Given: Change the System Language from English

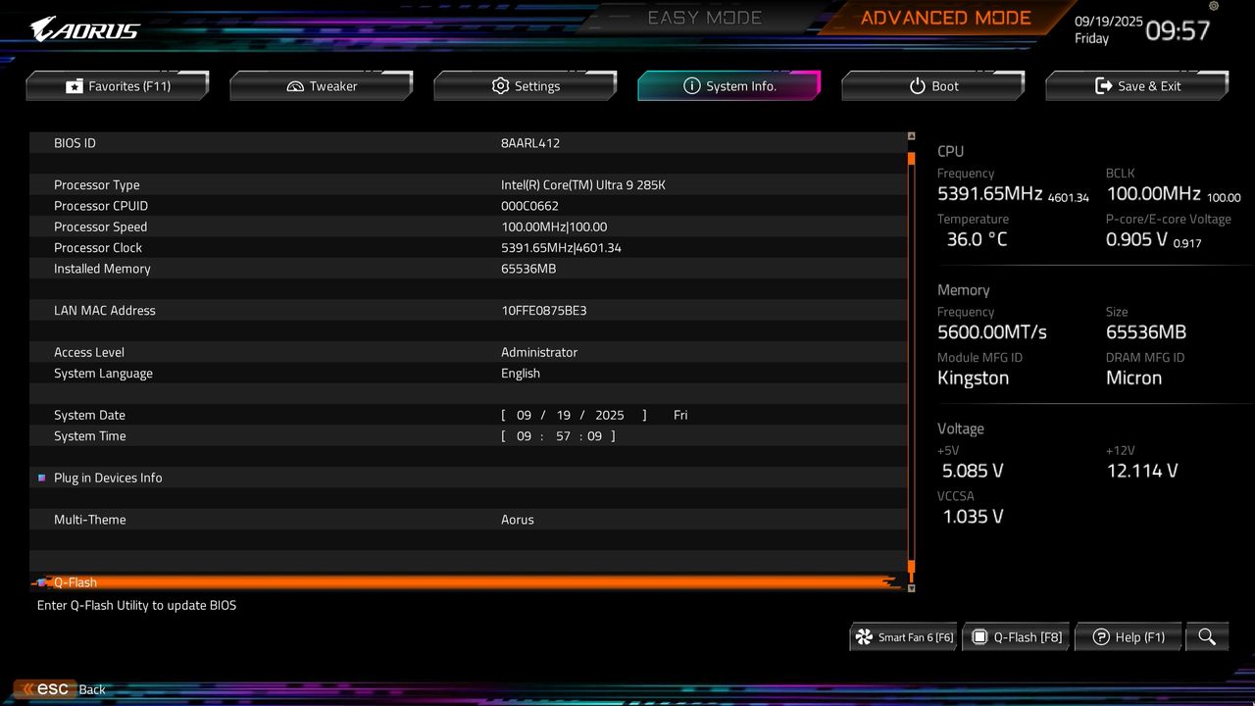Looking at the screenshot, I should click(521, 373).
